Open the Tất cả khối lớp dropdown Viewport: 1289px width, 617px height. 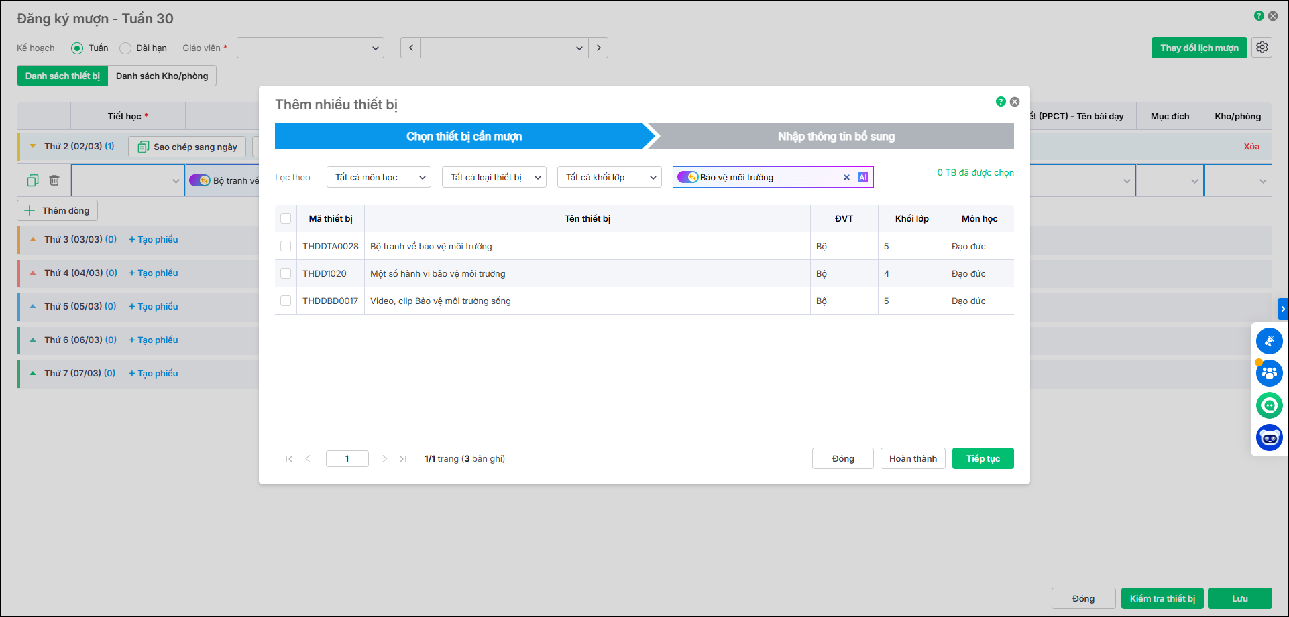(x=610, y=177)
